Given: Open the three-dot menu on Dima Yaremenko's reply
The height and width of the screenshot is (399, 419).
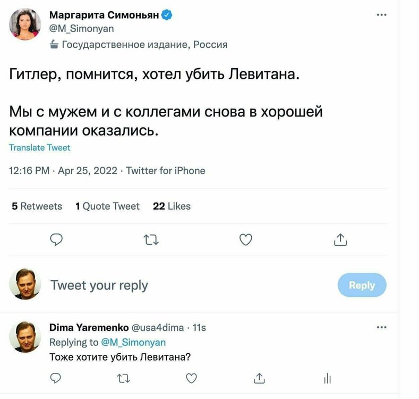Looking at the screenshot, I should pos(381,327).
